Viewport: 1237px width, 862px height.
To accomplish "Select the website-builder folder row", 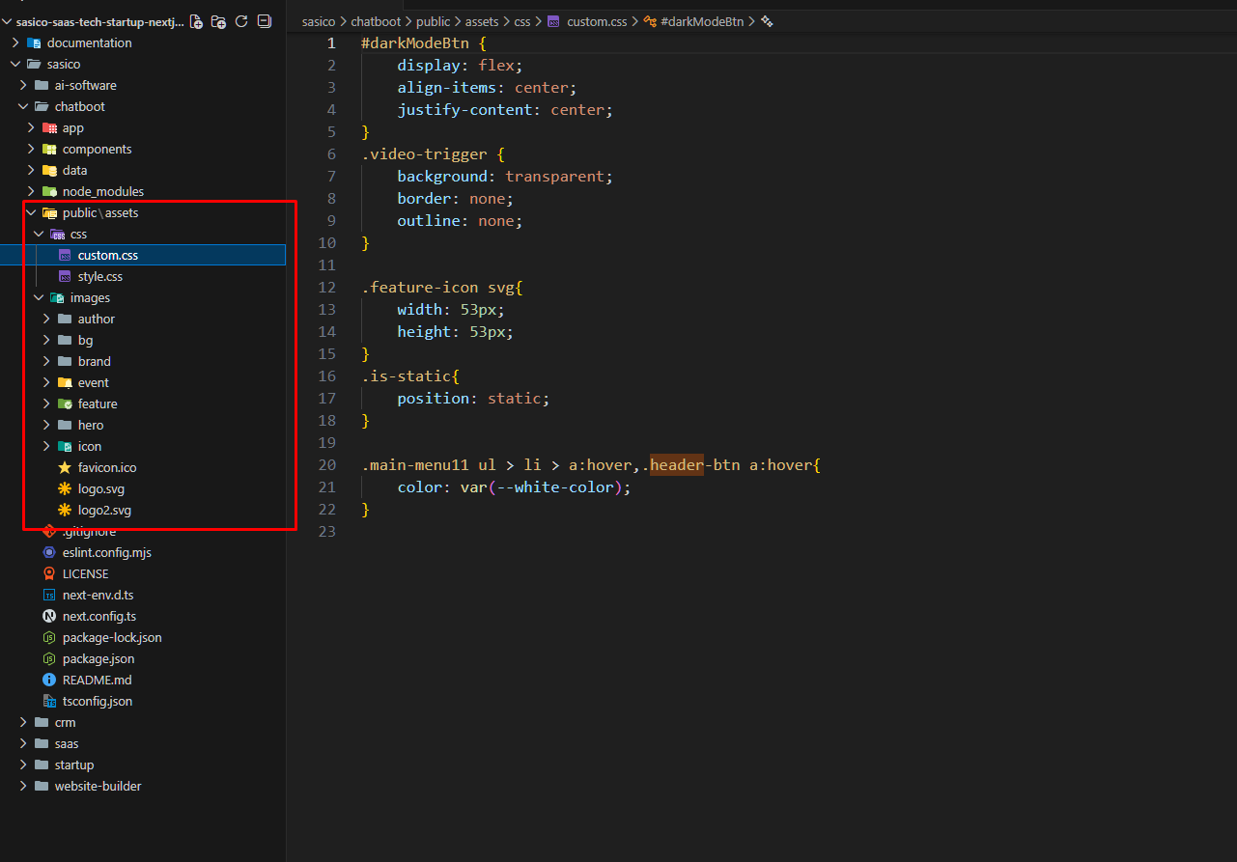I will pyautogui.click(x=143, y=786).
